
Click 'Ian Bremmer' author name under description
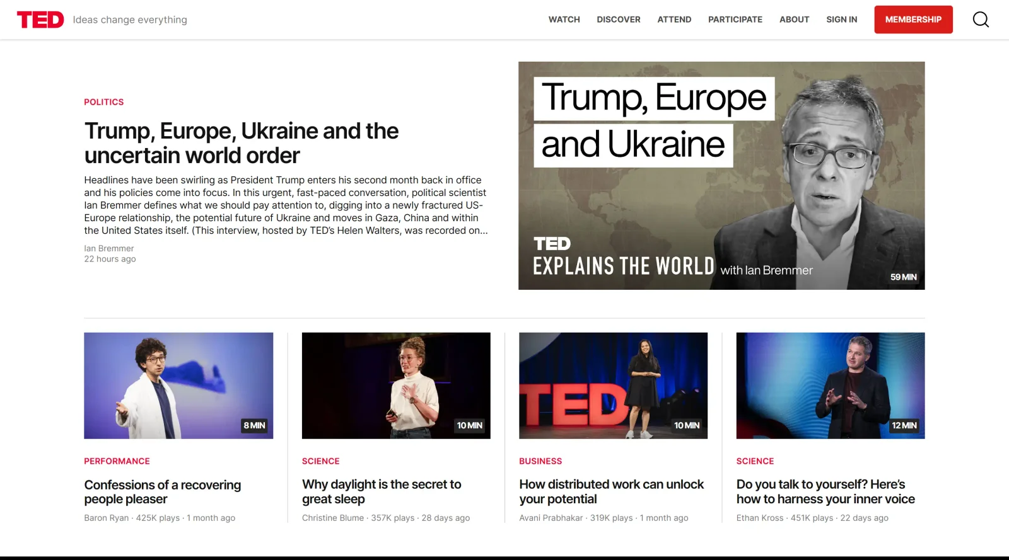click(109, 249)
